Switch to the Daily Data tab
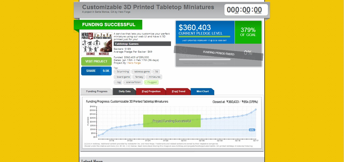 pyautogui.click(x=124, y=91)
